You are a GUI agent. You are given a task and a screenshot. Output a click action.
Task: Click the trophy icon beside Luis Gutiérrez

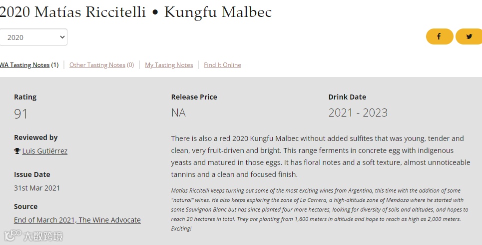click(17, 151)
